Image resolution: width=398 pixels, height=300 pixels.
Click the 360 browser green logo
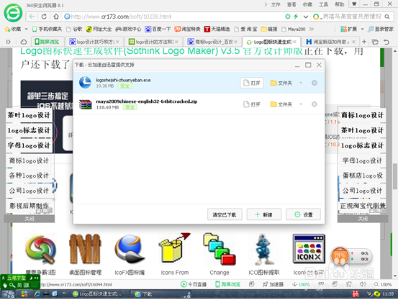click(13, 13)
